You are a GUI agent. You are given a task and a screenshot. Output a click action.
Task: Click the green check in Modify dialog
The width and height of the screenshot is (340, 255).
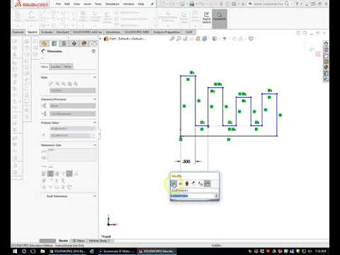coord(174,183)
